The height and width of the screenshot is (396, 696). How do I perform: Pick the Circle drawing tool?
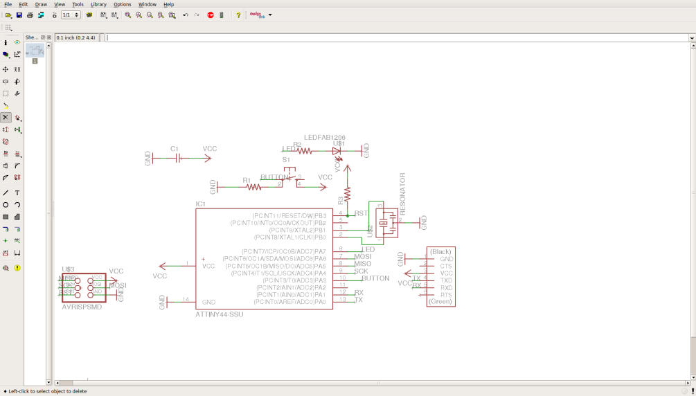6,205
